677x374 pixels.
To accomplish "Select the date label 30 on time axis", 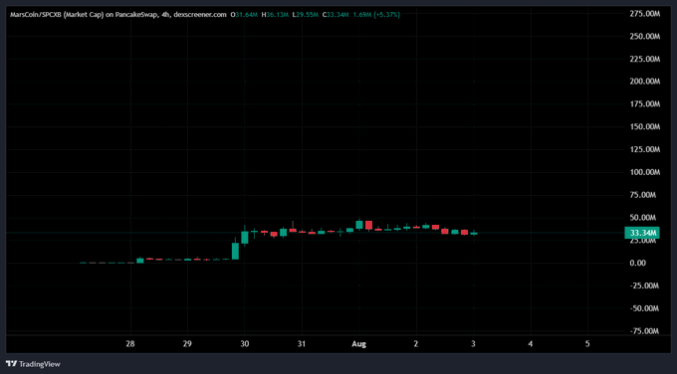I will click(244, 344).
